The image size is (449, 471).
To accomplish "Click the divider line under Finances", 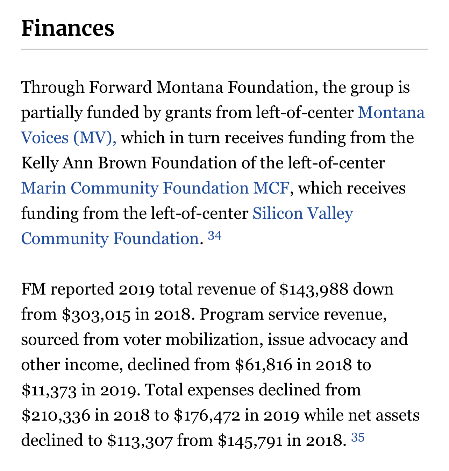I will [x=224, y=49].
